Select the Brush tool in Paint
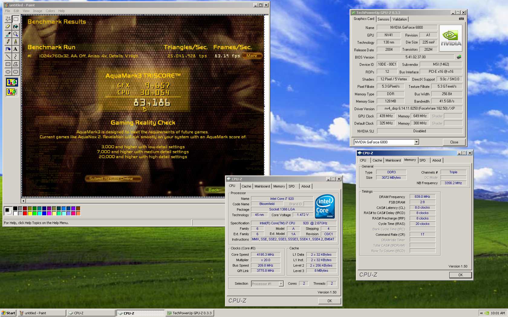Screen dimensions: 508x317 tap(16, 42)
